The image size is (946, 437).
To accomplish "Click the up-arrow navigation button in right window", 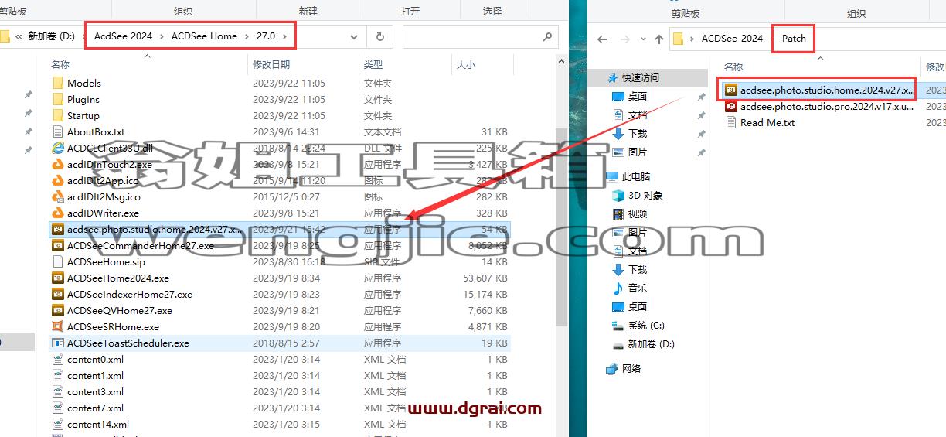I will (x=658, y=39).
